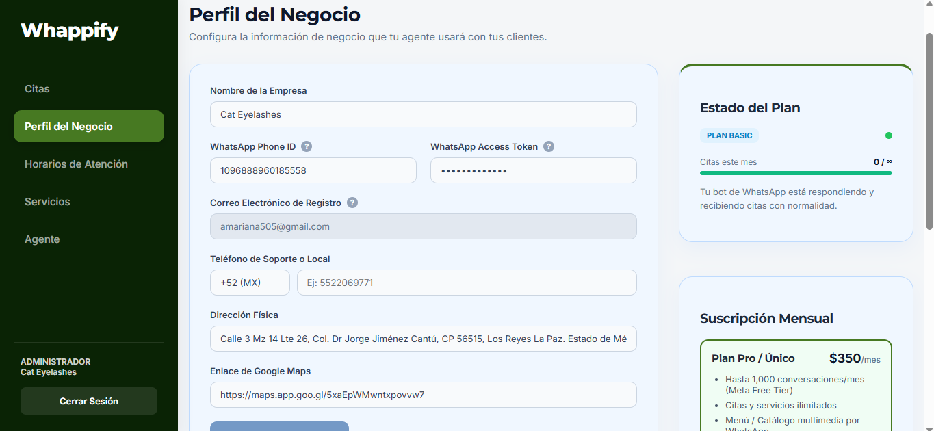Click the 0 / ∞ appointments counter
This screenshot has width=934, height=431.
pos(883,162)
